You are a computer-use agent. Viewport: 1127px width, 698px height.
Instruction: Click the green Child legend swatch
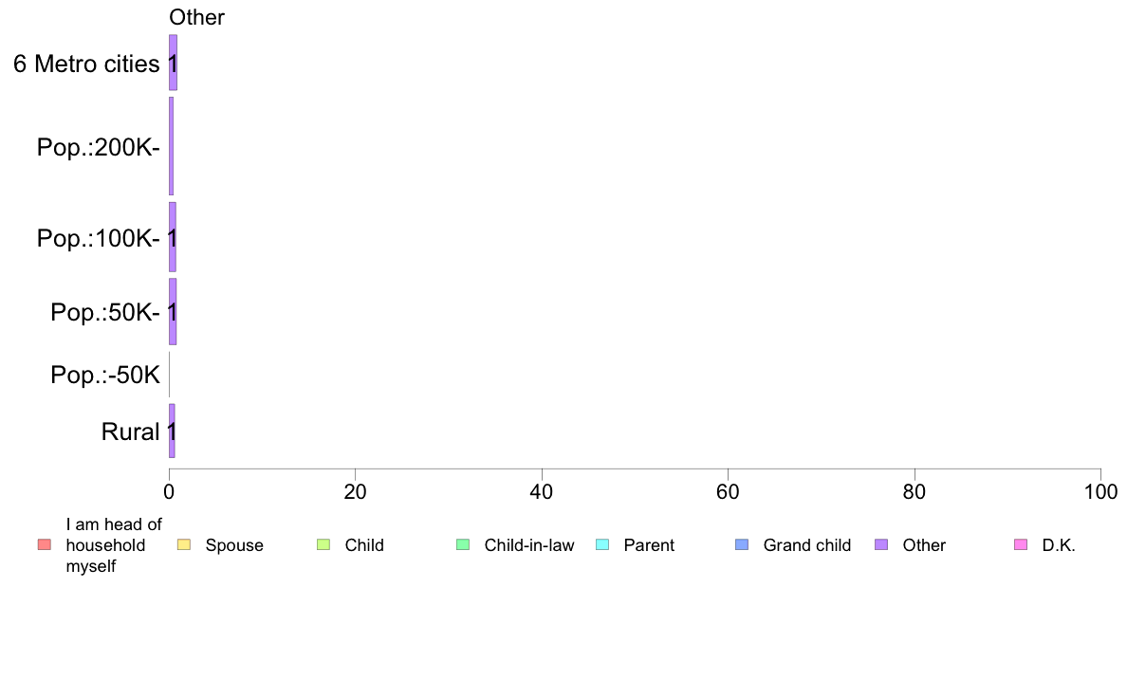click(x=323, y=544)
